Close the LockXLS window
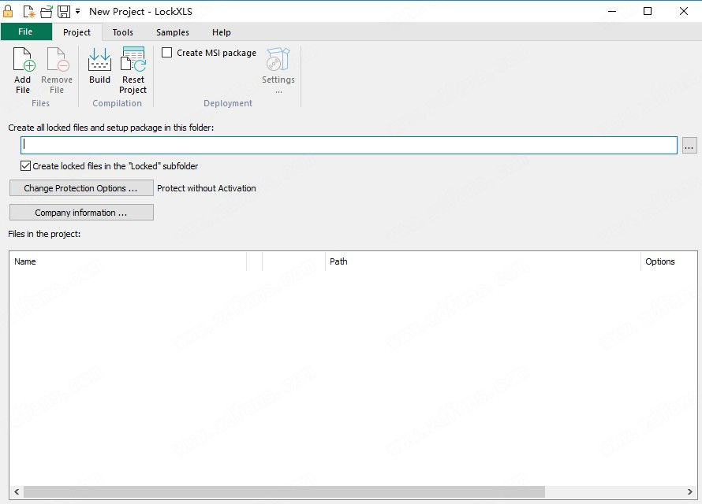The height and width of the screenshot is (504, 702). pos(684,11)
